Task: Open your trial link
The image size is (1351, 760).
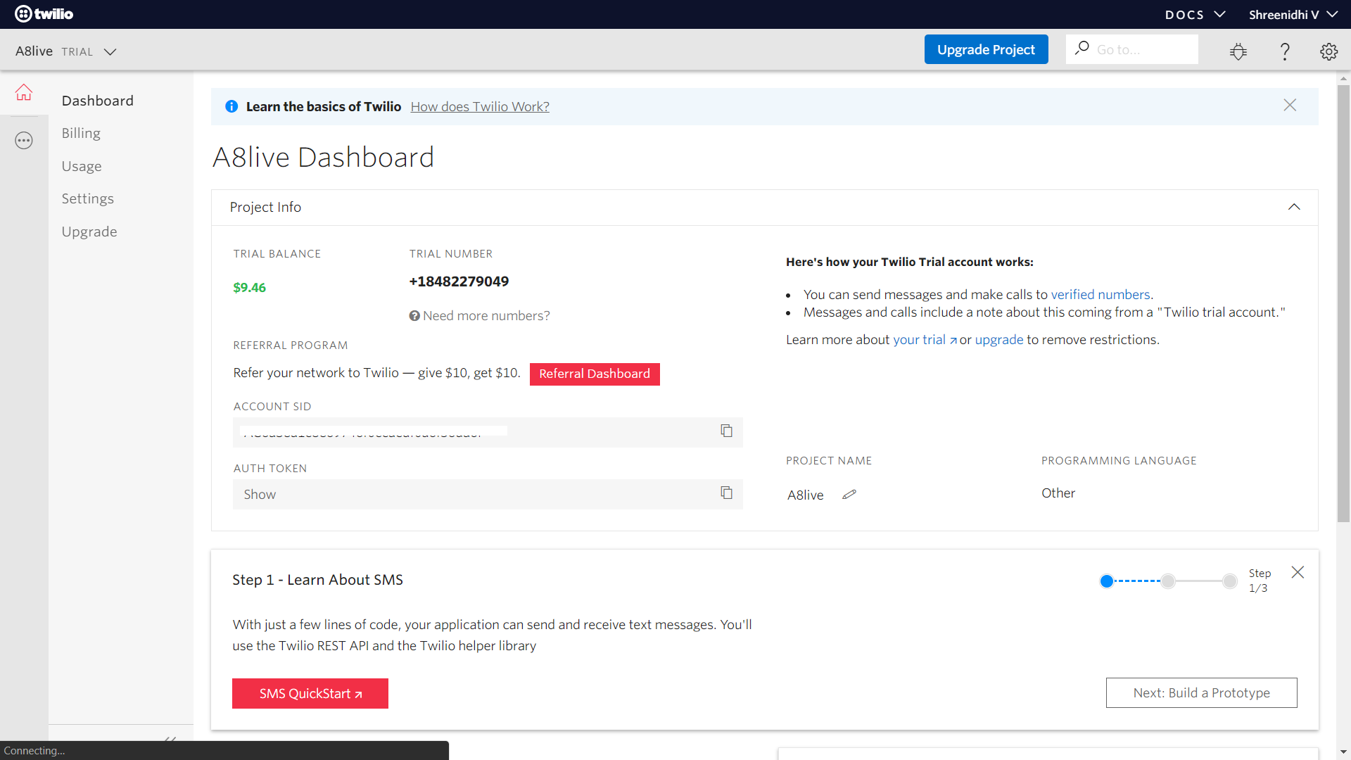Action: pyautogui.click(x=925, y=339)
